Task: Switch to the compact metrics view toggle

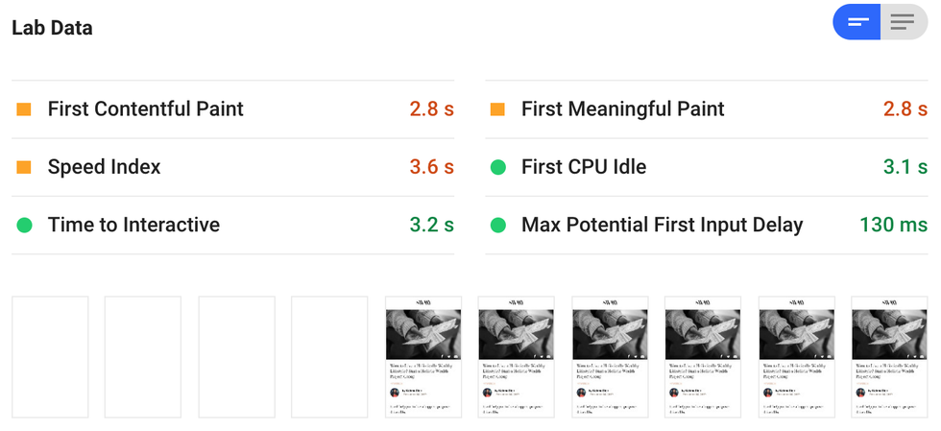Action: pyautogui.click(x=857, y=22)
